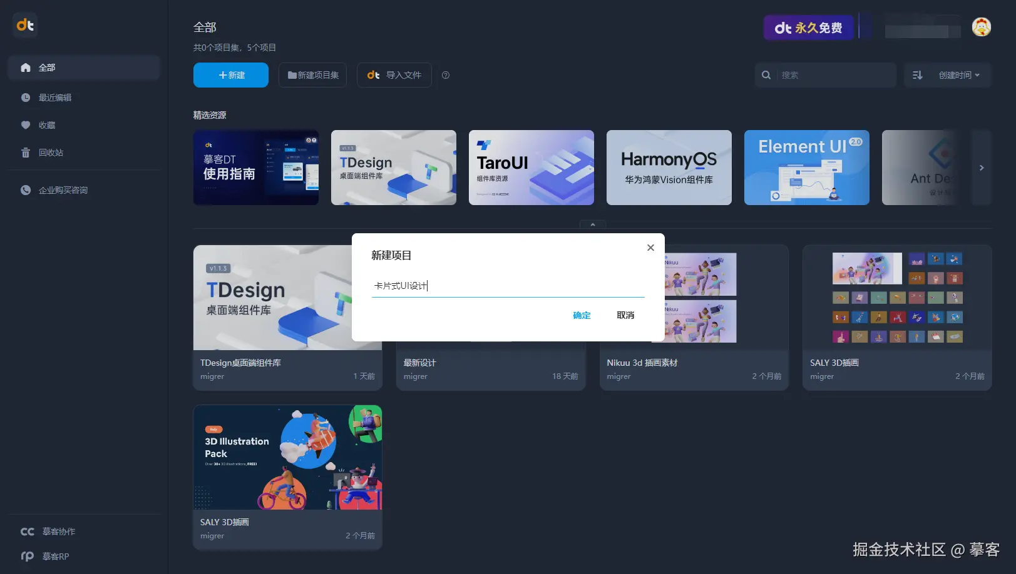This screenshot has width=1016, height=574.
Task: Open the user avatar menu
Action: click(982, 27)
